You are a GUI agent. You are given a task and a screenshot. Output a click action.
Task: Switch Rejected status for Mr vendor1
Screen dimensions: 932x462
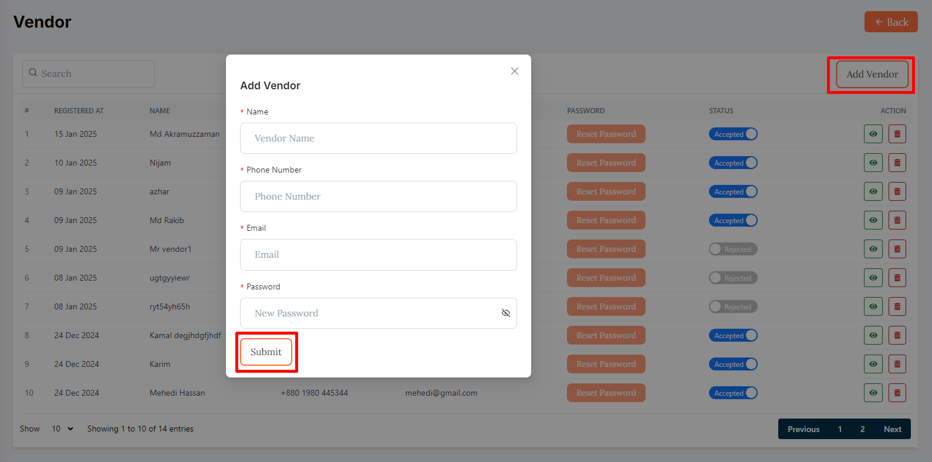[733, 249]
